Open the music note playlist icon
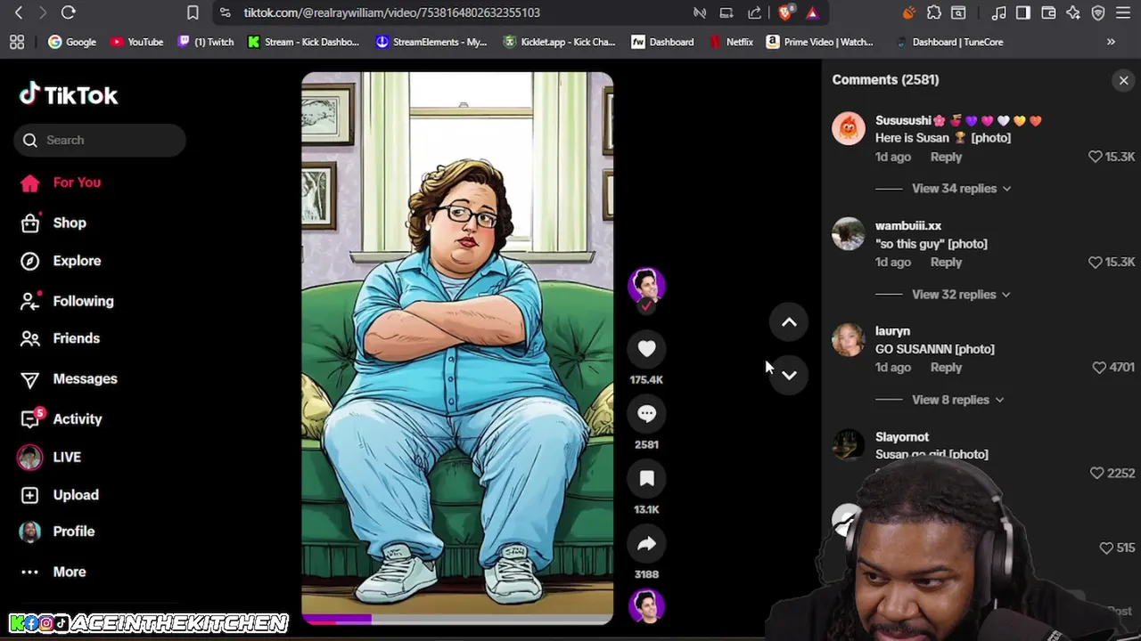Viewport: 1141px width, 641px height. click(998, 12)
